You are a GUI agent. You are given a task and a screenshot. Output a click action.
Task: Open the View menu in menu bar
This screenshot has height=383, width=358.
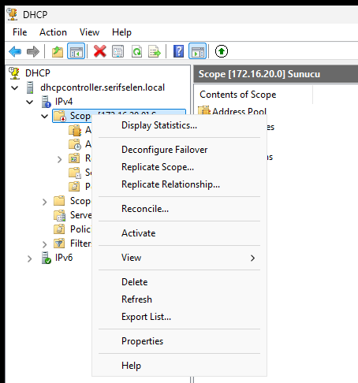(89, 32)
